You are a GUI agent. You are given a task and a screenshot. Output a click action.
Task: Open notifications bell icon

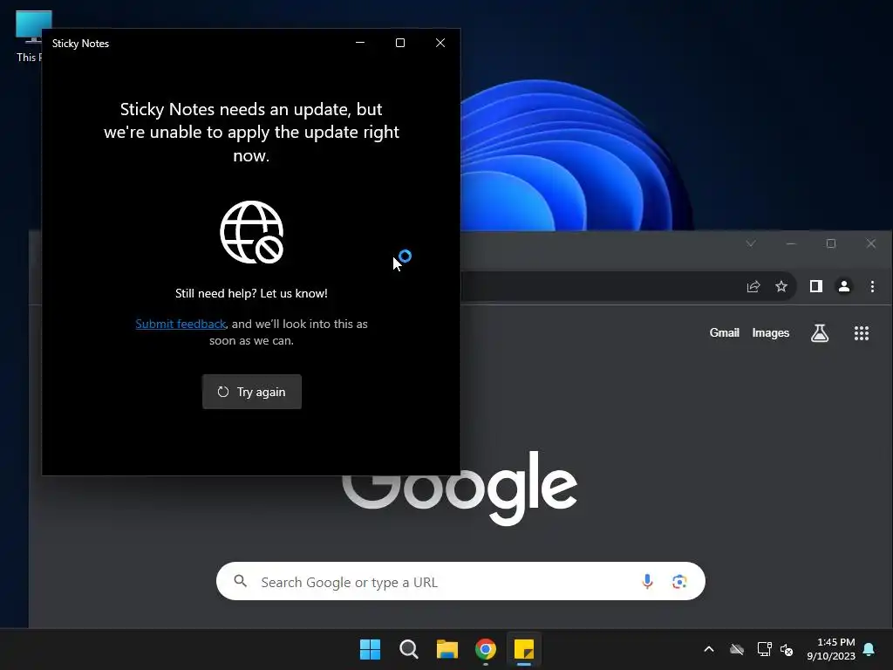(869, 649)
